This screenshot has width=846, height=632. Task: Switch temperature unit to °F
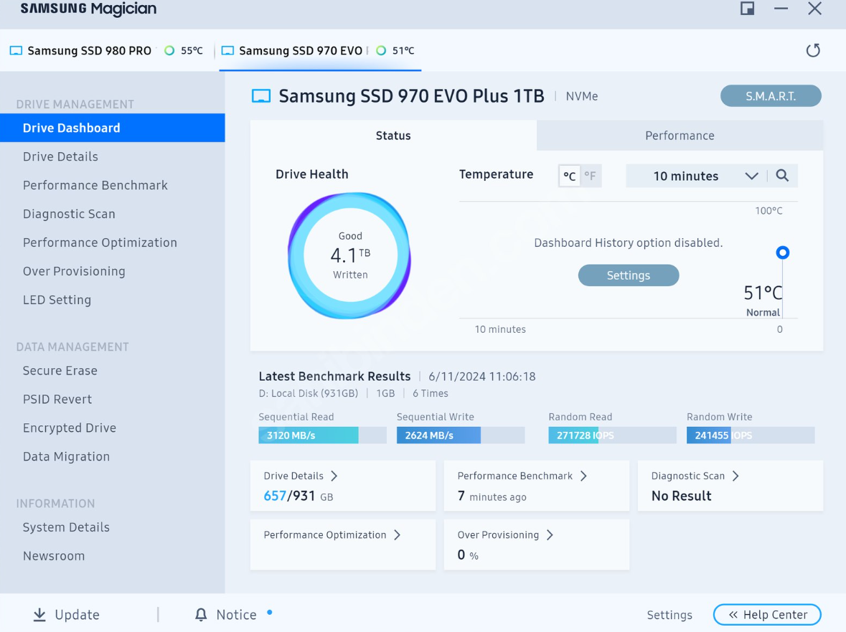[591, 176]
